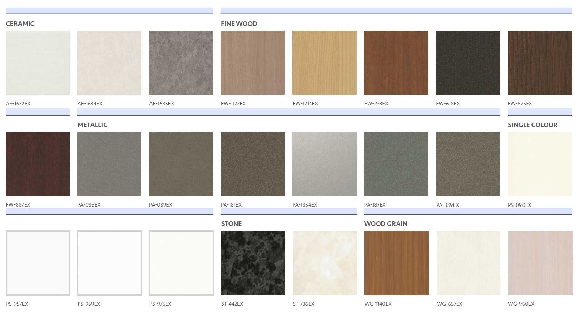Pick the WG-1140EX wood grain swatch

click(397, 263)
